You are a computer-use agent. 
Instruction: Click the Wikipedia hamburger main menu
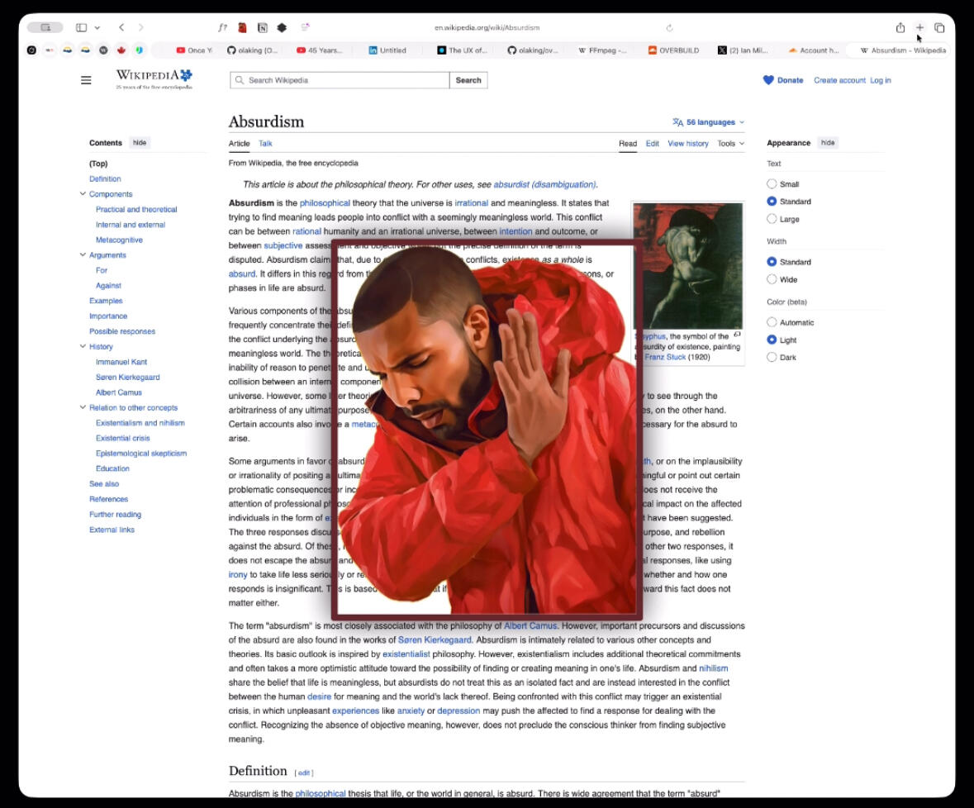(x=86, y=80)
